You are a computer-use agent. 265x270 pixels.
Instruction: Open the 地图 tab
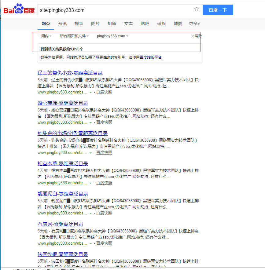click(x=178, y=24)
